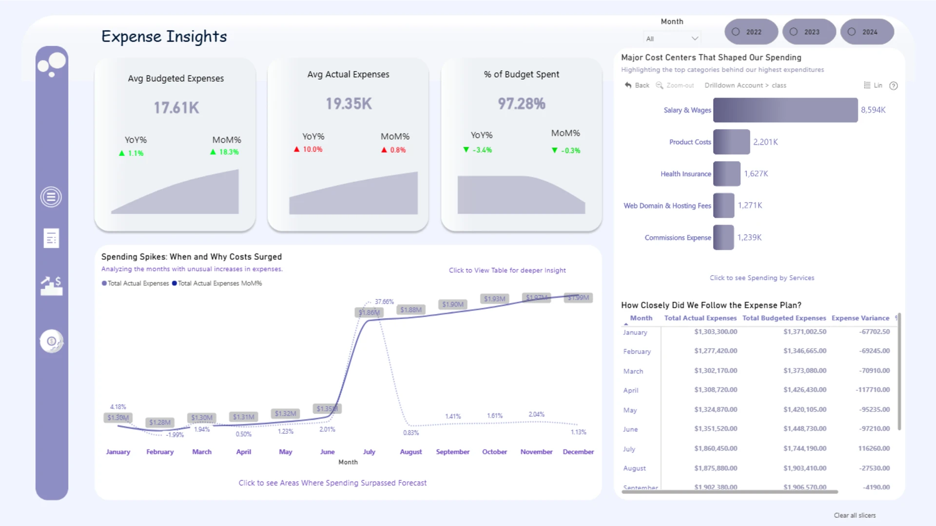Open the revenue growth chart sidebar icon
Image resolution: width=936 pixels, height=526 pixels.
pos(52,286)
